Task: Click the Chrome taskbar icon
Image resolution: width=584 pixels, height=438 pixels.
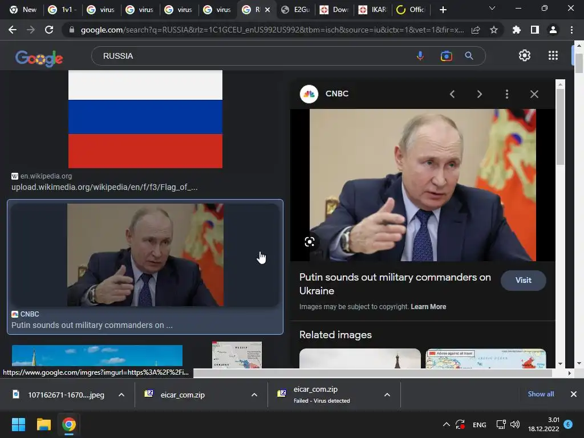Action: (x=69, y=424)
